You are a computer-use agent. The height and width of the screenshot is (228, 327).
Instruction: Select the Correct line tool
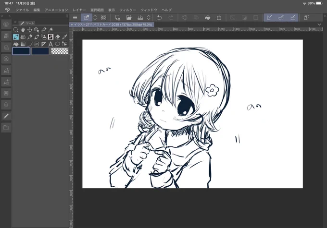coord(64,44)
